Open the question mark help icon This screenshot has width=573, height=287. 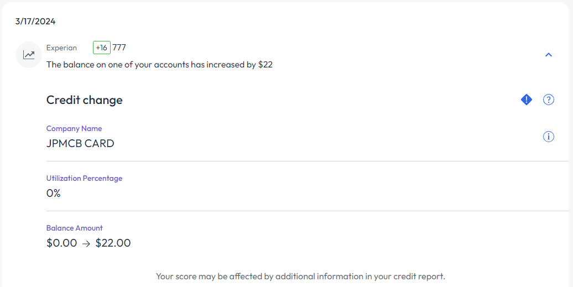pos(548,100)
